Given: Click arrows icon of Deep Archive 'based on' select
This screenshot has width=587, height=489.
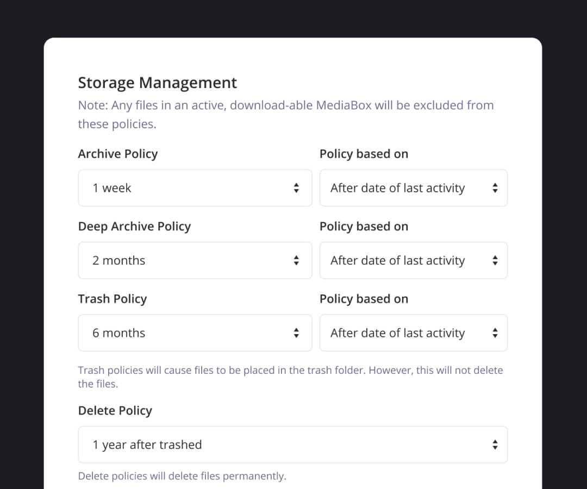Looking at the screenshot, I should [x=495, y=260].
